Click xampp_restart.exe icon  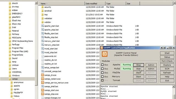(x=43, y=79)
